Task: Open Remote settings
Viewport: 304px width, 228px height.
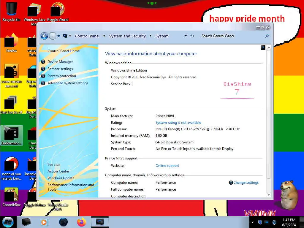Action: (x=60, y=69)
